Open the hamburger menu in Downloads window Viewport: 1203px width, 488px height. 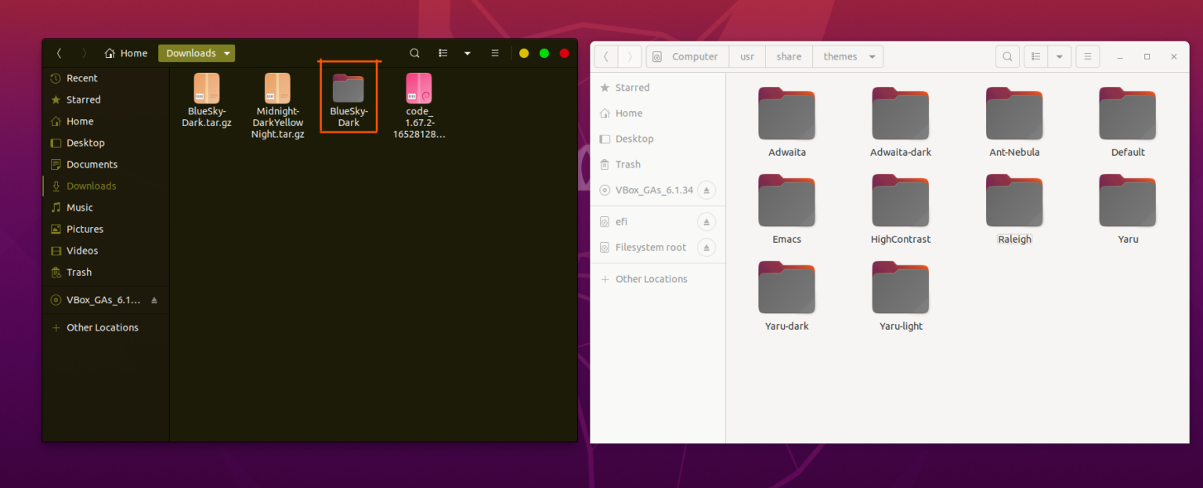point(494,52)
